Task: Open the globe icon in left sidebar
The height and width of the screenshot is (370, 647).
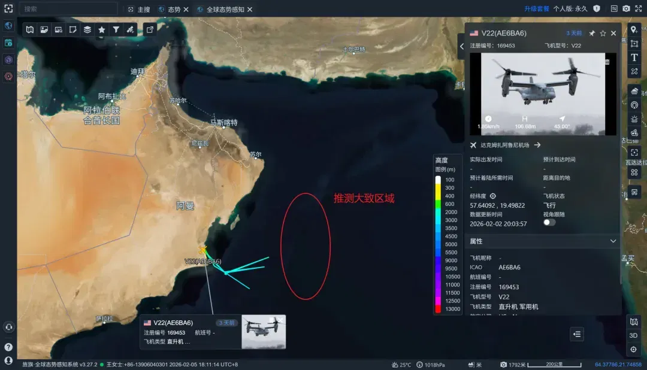Action: [x=8, y=26]
